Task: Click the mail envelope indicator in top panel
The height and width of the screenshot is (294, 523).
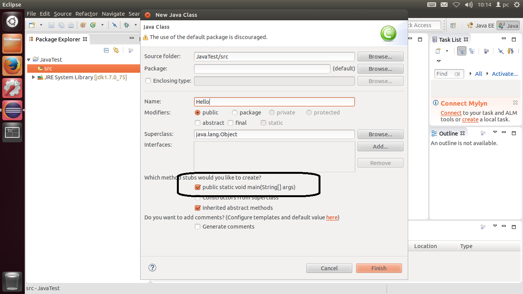Action: pos(444,5)
